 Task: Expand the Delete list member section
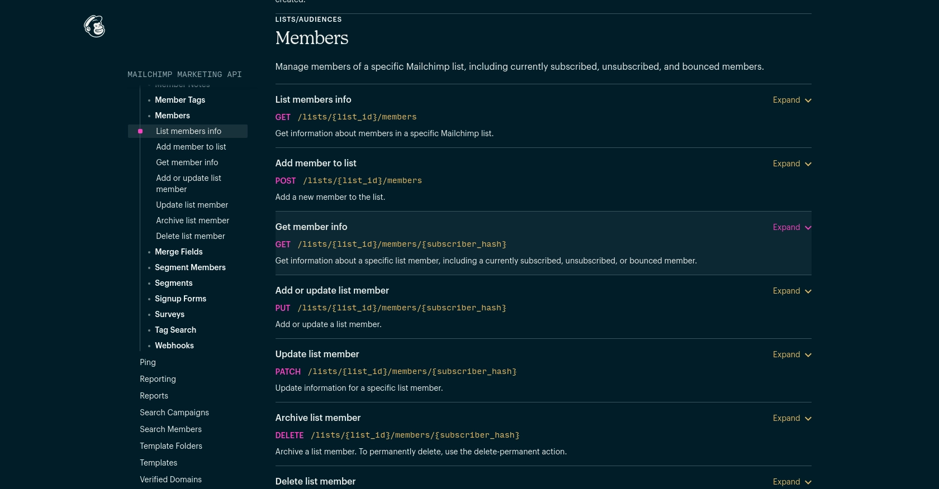pyautogui.click(x=792, y=482)
